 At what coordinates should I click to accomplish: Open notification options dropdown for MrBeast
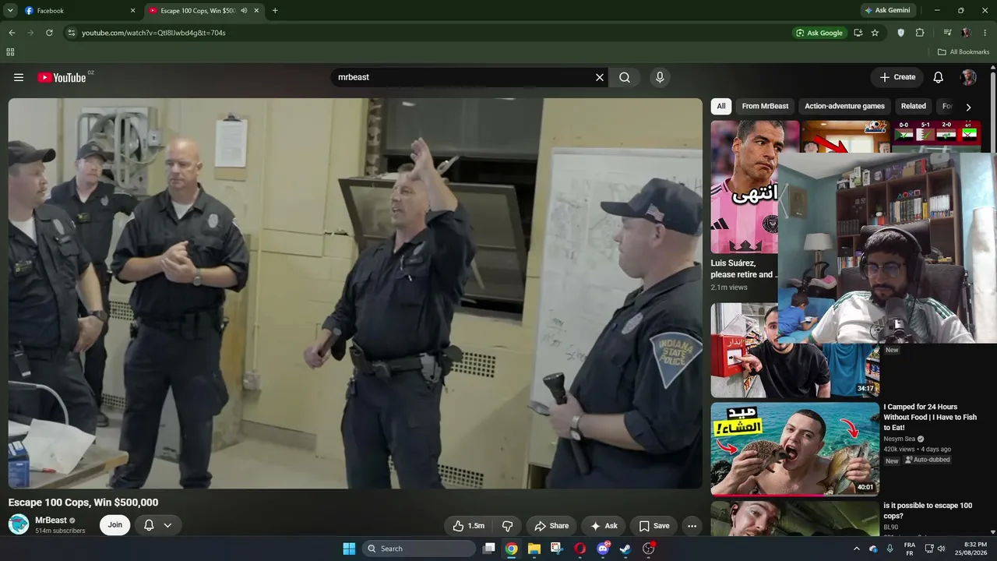pyautogui.click(x=167, y=525)
